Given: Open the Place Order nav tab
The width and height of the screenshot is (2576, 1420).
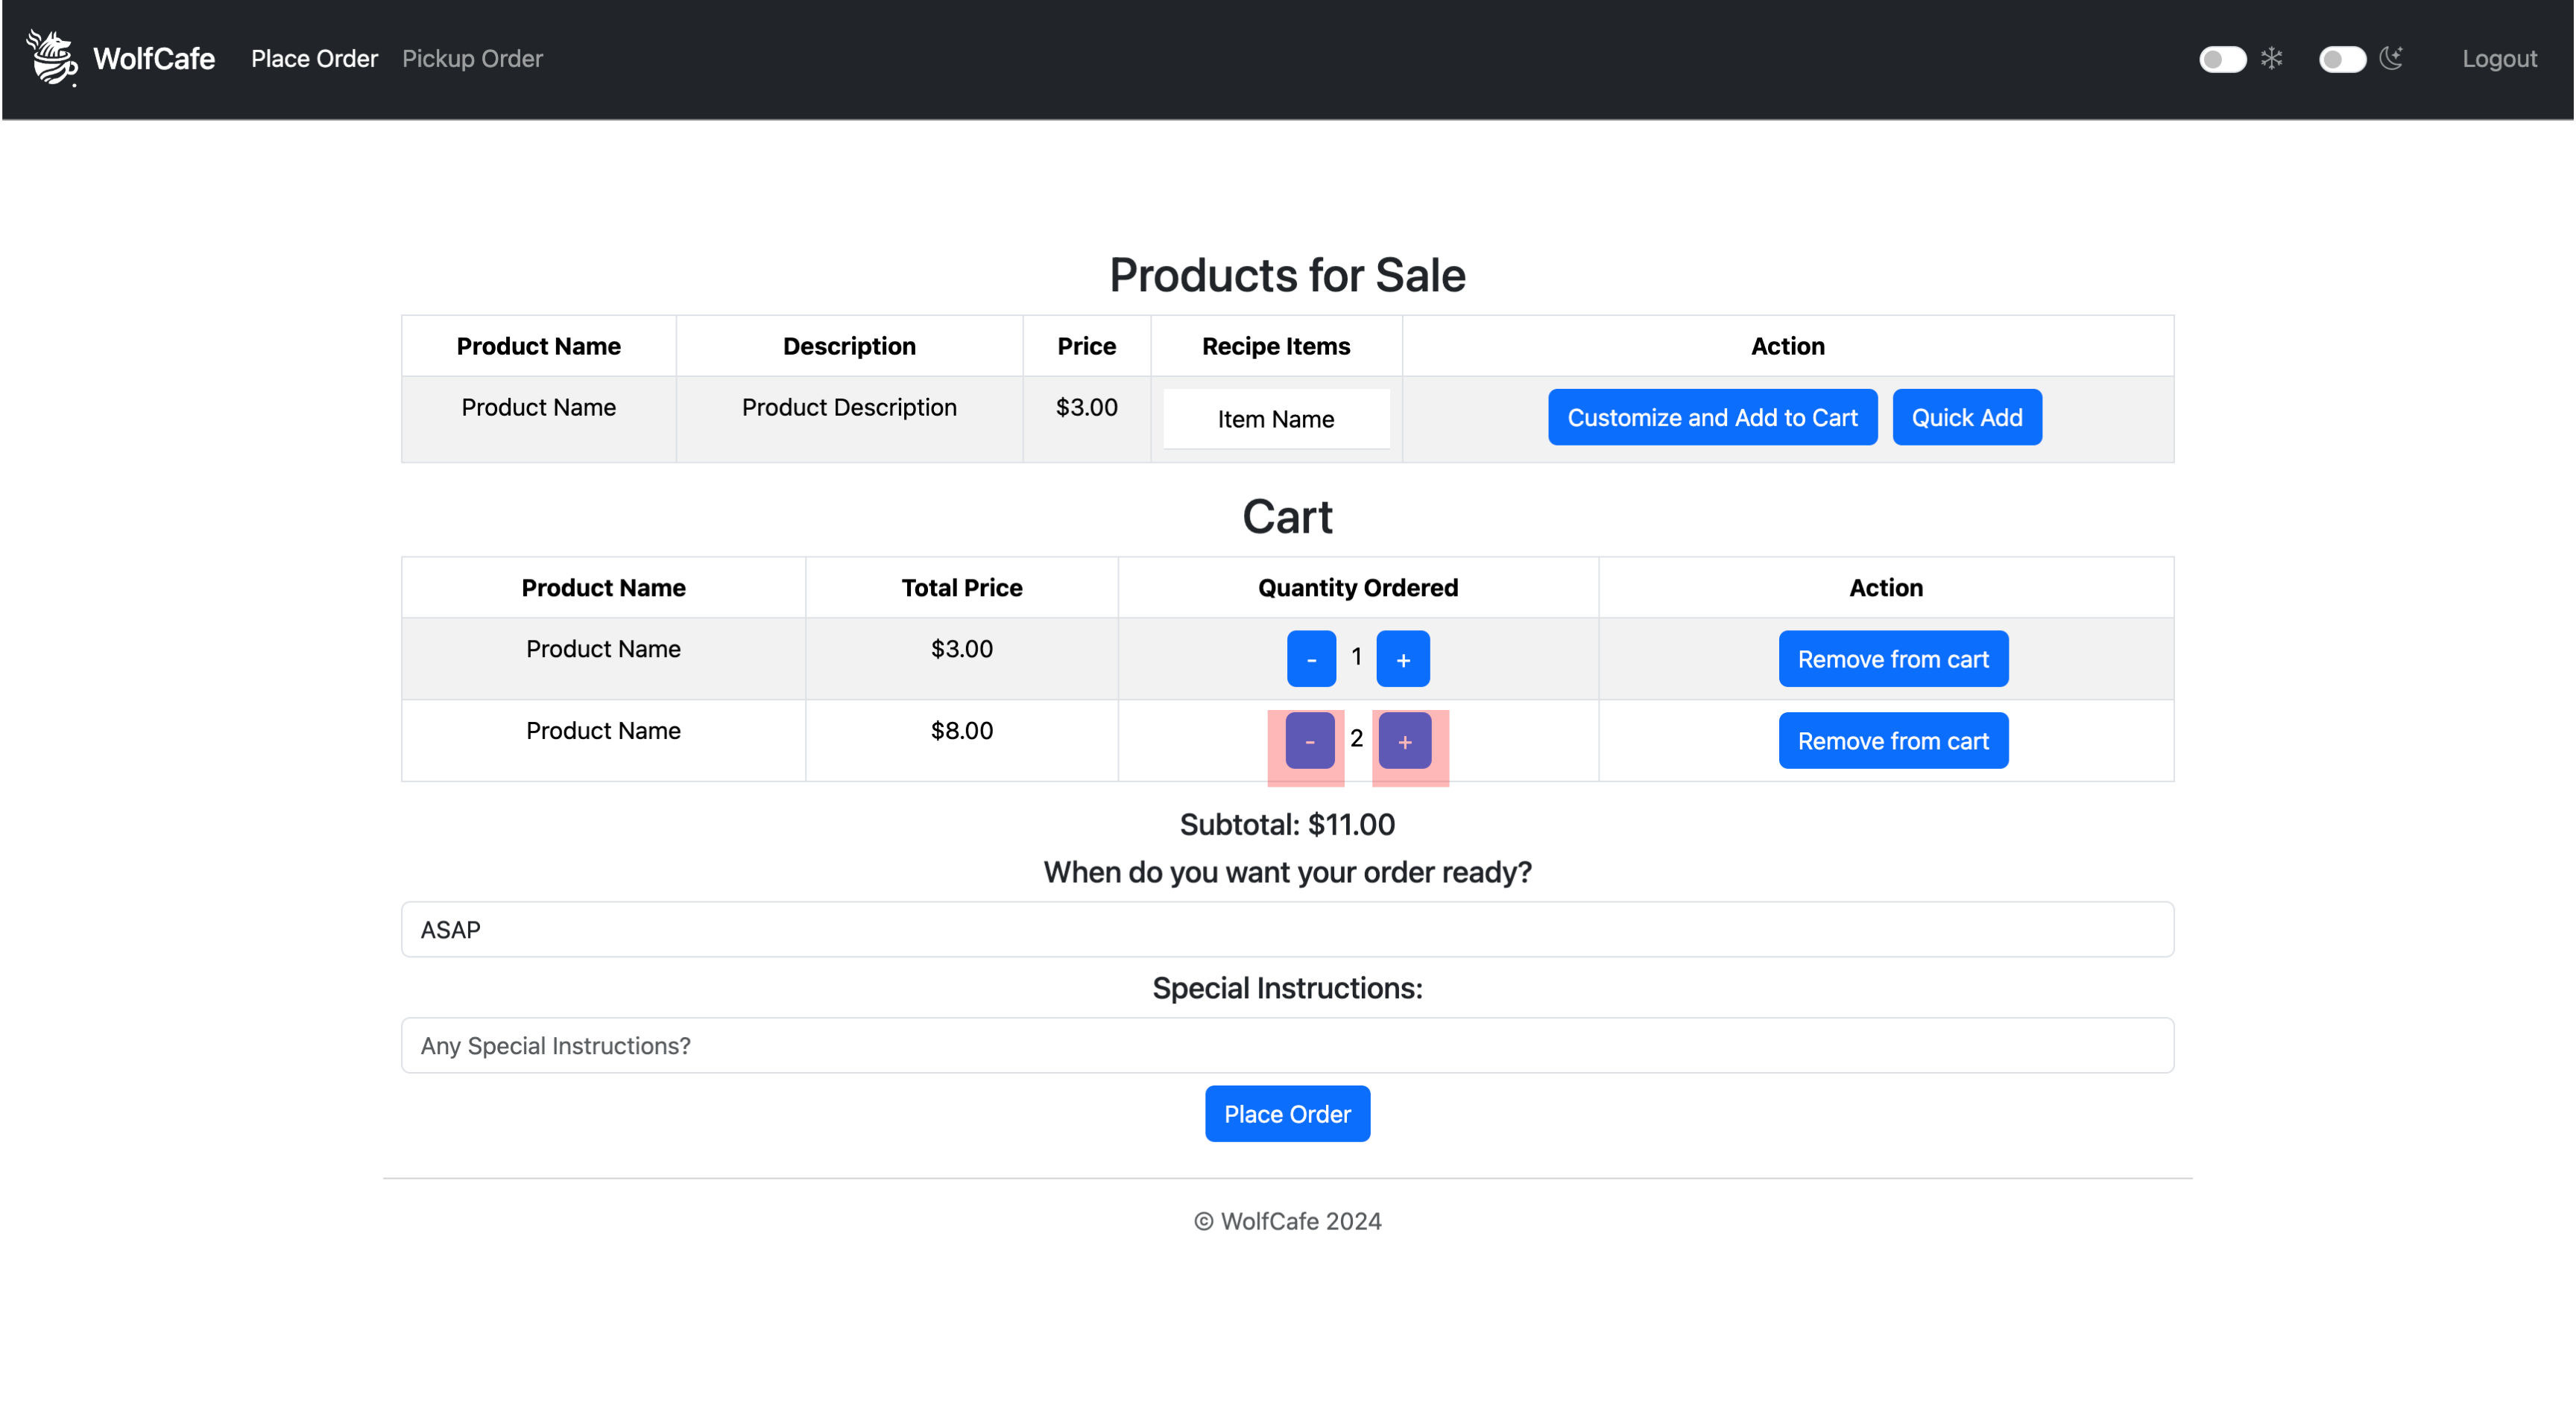Looking at the screenshot, I should pos(314,59).
